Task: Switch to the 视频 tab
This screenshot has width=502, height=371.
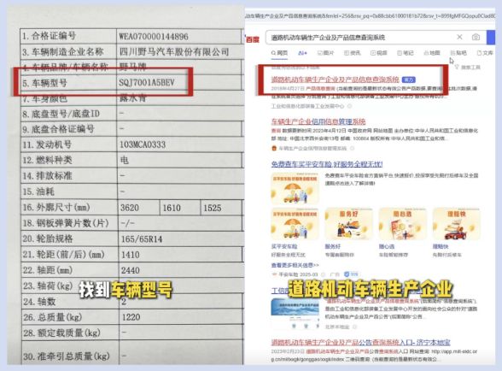Action: click(379, 53)
